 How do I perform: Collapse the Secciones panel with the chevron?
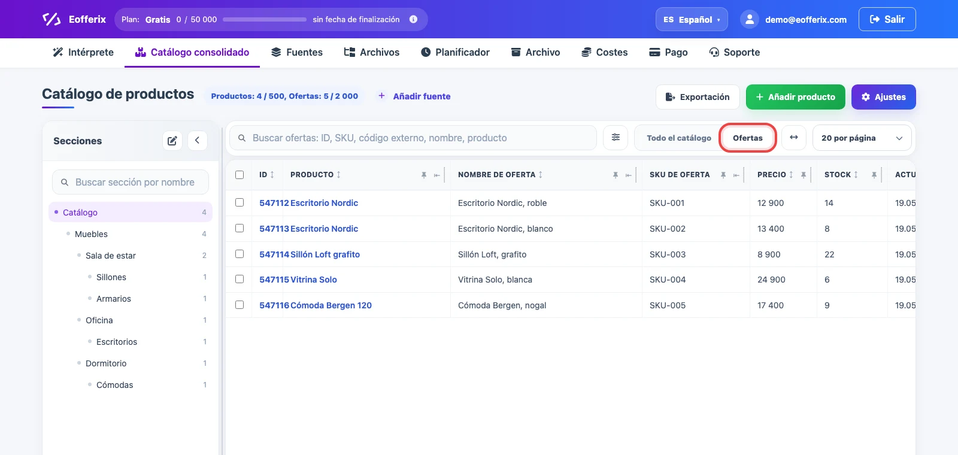click(197, 141)
